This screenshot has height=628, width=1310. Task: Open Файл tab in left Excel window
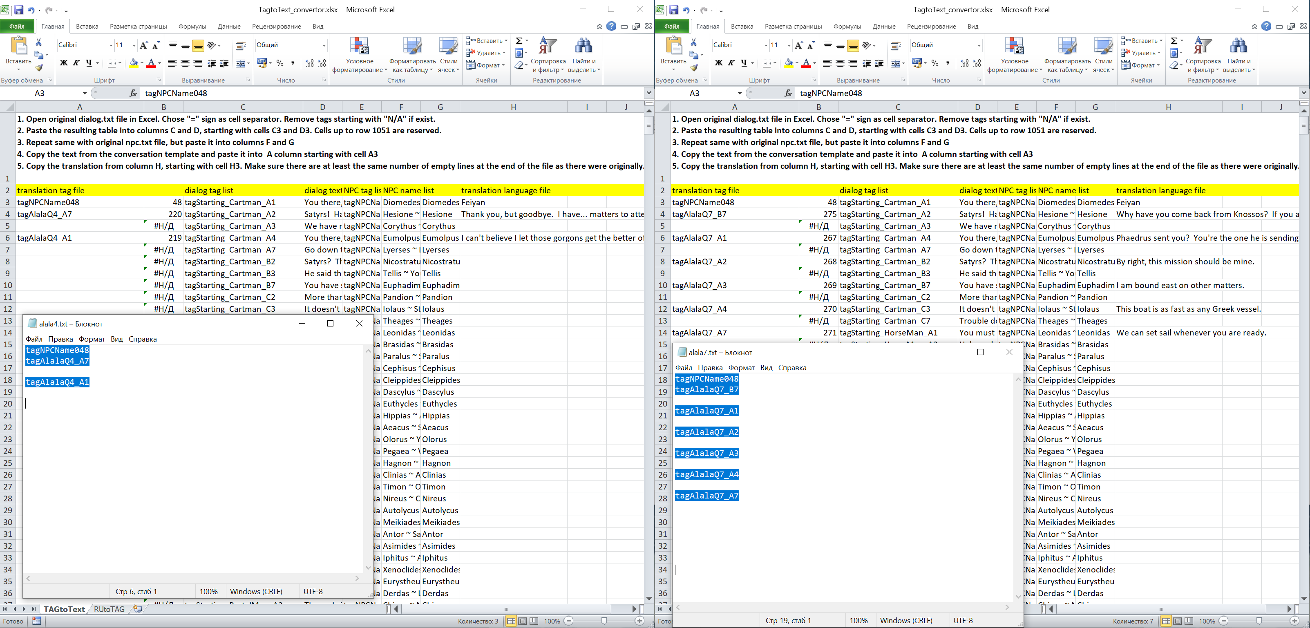pyautogui.click(x=17, y=26)
